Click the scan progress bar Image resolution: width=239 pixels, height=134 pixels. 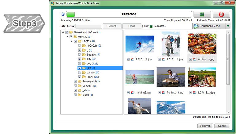click(129, 14)
